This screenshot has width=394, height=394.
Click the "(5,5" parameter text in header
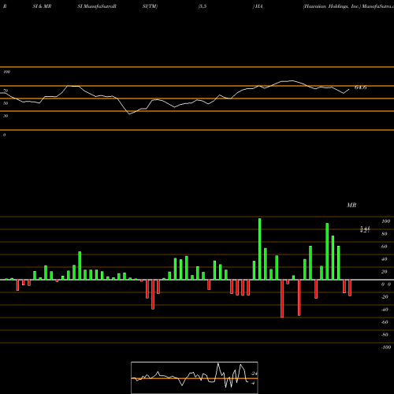pyautogui.click(x=203, y=6)
